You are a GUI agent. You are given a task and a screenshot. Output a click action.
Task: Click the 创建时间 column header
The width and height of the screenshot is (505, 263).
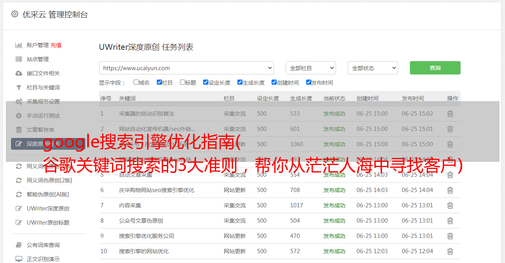(x=367, y=98)
